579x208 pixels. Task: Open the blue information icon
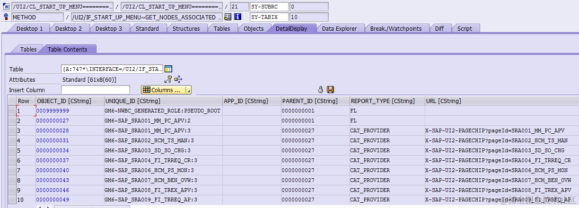point(238,17)
